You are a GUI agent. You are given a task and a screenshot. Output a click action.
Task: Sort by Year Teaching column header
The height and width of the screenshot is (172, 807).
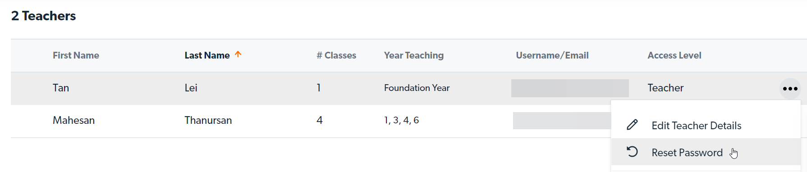(414, 55)
